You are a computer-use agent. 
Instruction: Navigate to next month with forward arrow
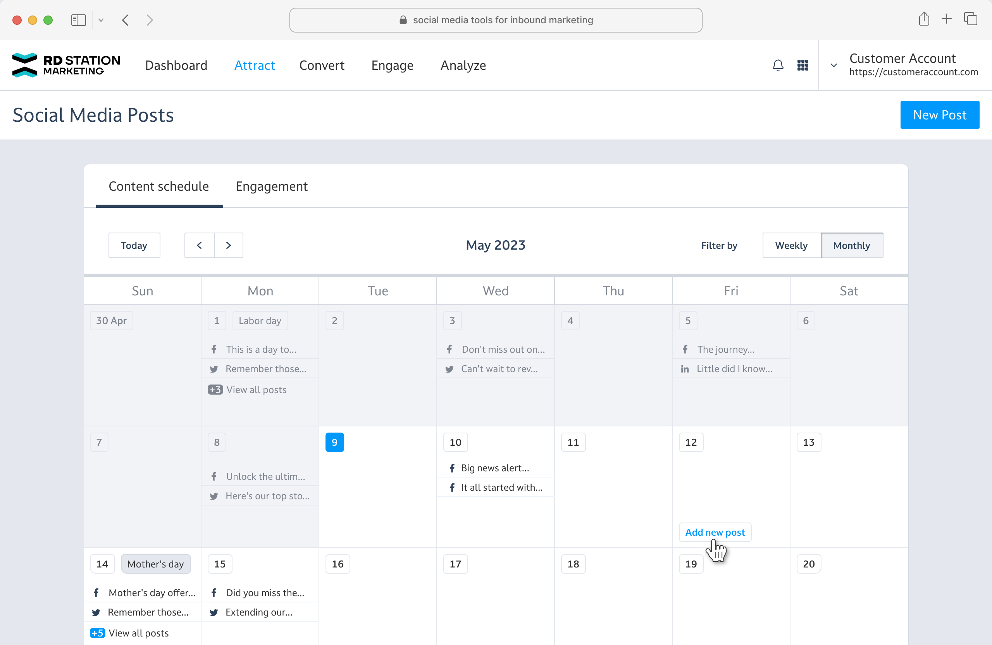pos(229,245)
